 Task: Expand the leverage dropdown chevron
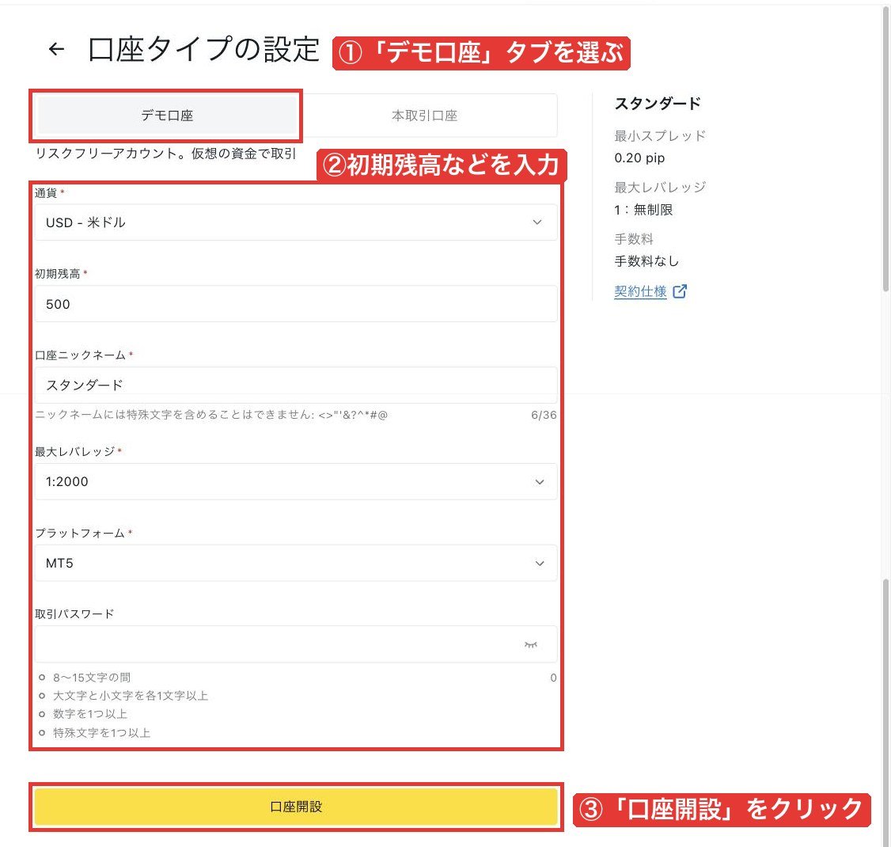[x=539, y=482]
